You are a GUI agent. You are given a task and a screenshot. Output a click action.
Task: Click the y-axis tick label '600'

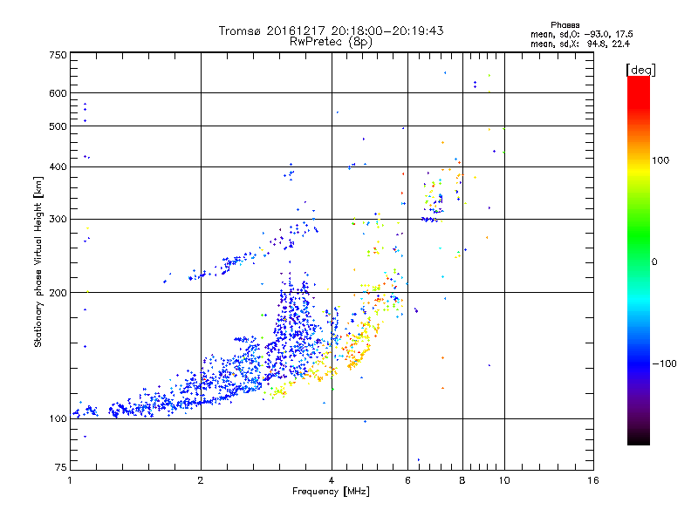click(58, 93)
